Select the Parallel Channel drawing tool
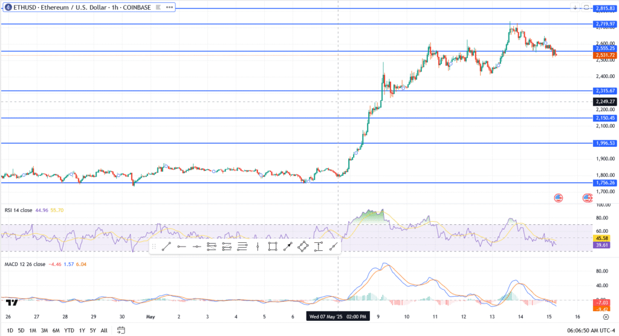619x336 pixels. (x=303, y=246)
